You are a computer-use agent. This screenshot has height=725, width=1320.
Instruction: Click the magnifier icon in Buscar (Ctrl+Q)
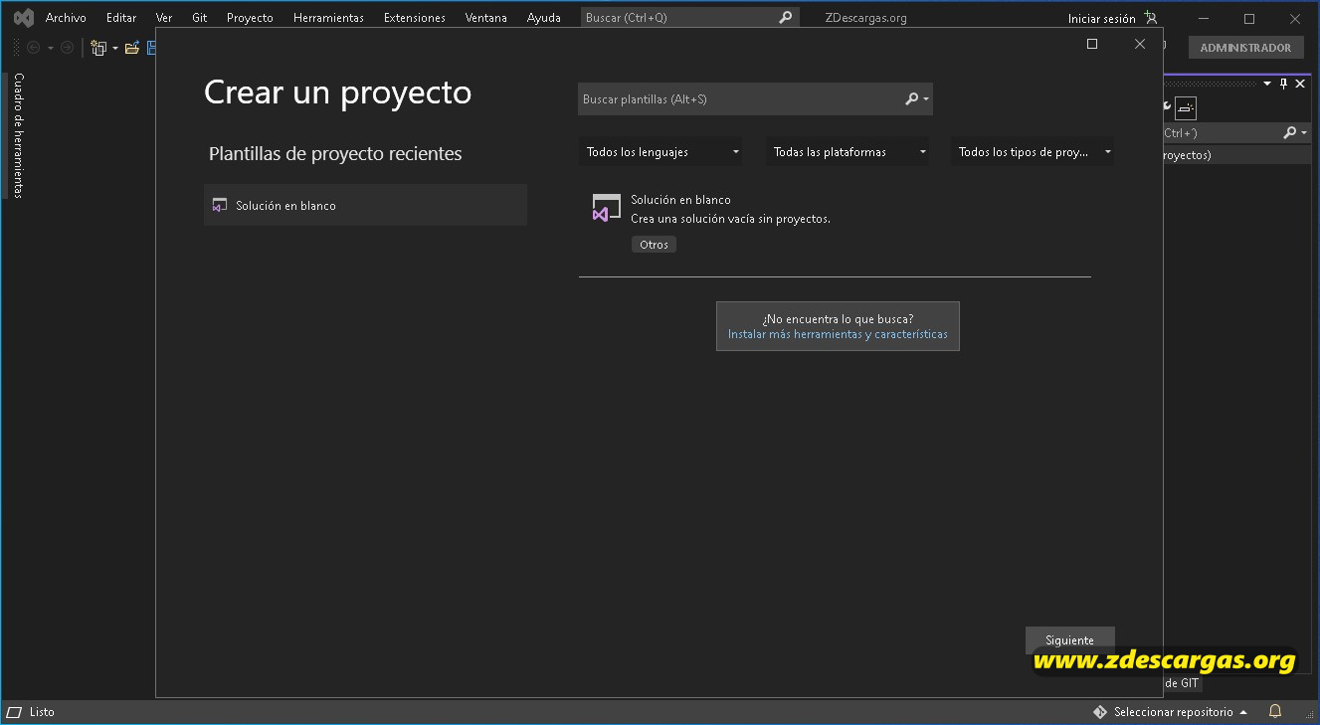tap(785, 18)
